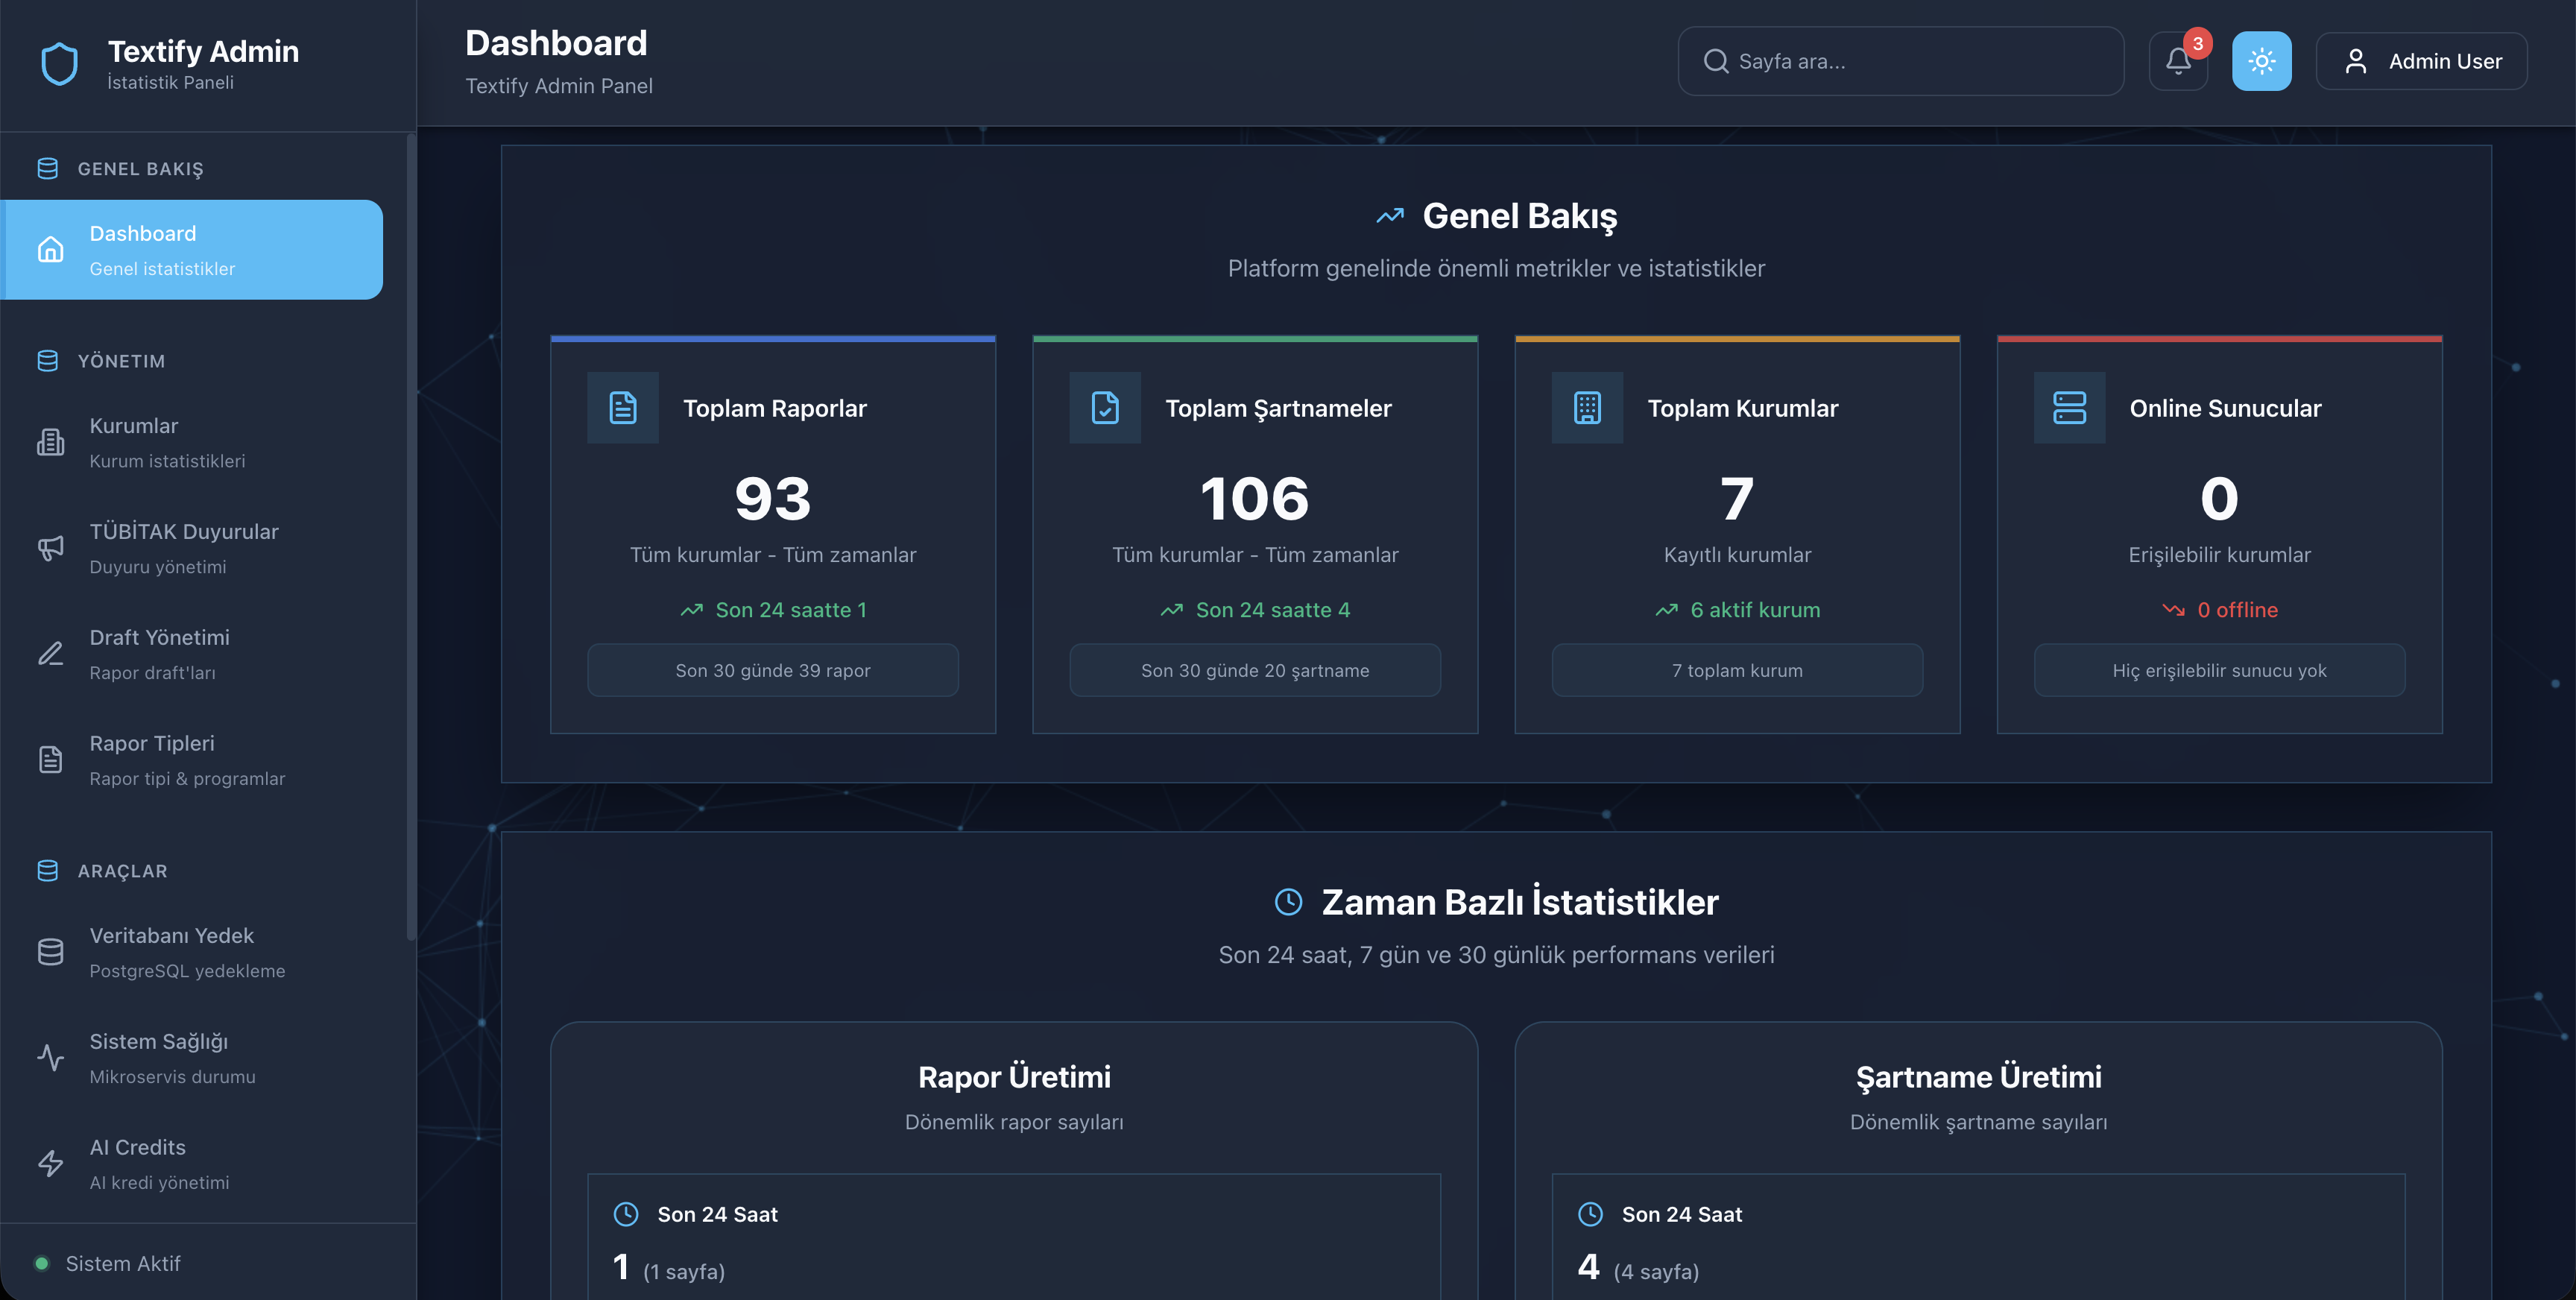Click the Veritabanı Yedek database icon
The width and height of the screenshot is (2576, 1300).
(x=50, y=952)
